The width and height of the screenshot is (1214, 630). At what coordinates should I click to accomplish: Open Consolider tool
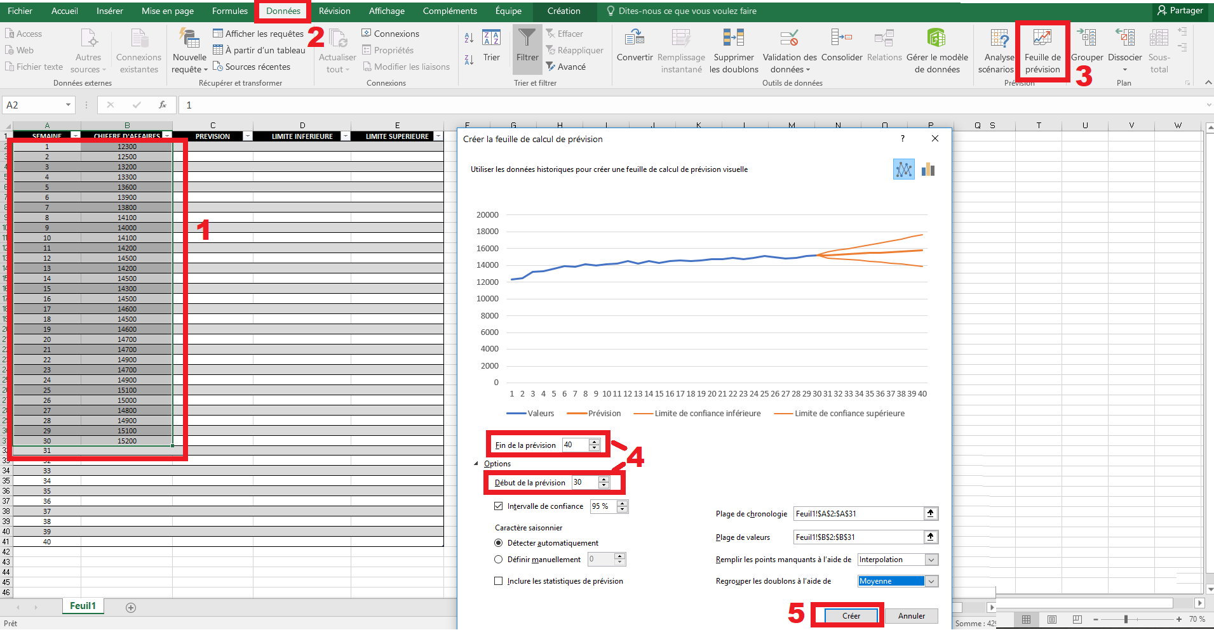842,46
